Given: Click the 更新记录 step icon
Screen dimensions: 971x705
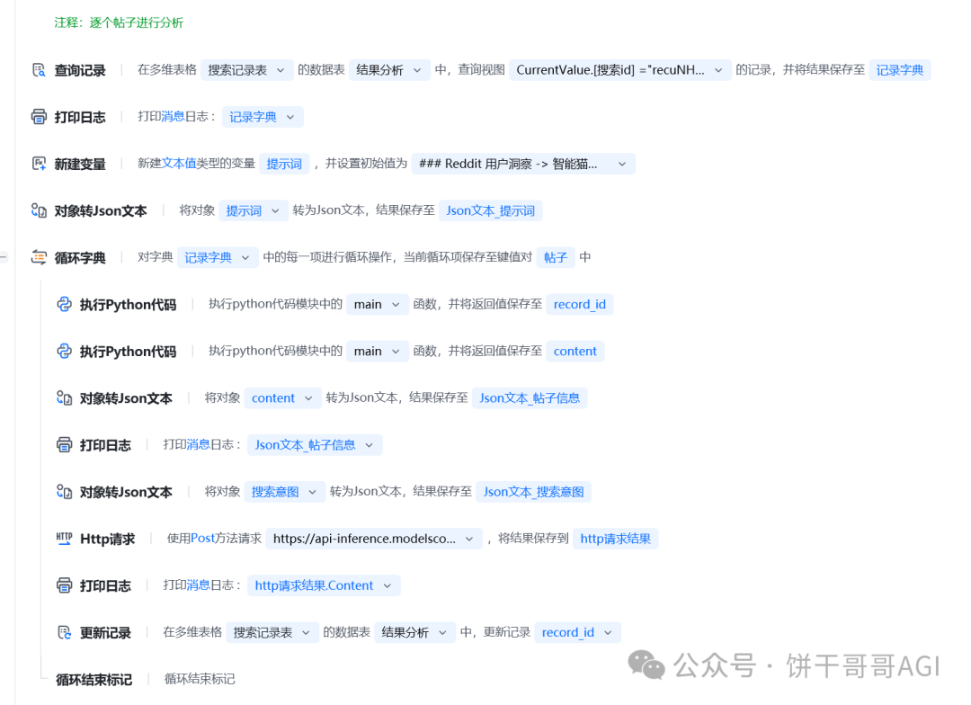Looking at the screenshot, I should 65,632.
